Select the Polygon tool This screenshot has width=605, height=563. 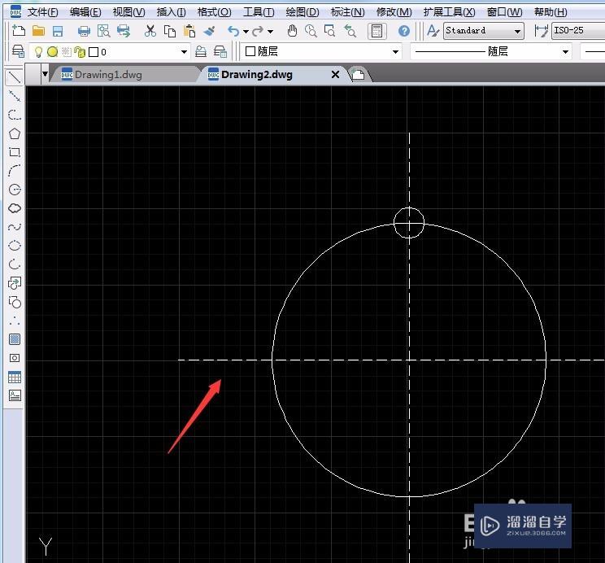[x=15, y=133]
